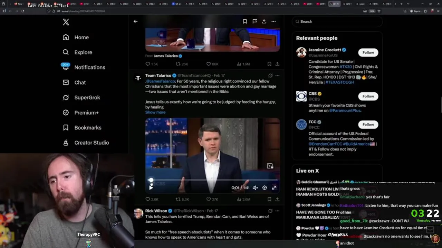Open the @ParamountPlus link
The height and width of the screenshot is (248, 442).
(345, 111)
